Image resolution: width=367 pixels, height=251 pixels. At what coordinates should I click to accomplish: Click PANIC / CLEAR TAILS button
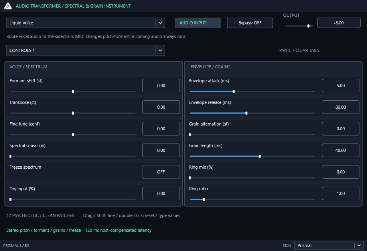(299, 50)
